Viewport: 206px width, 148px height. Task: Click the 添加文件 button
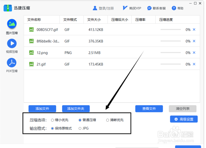(42, 109)
